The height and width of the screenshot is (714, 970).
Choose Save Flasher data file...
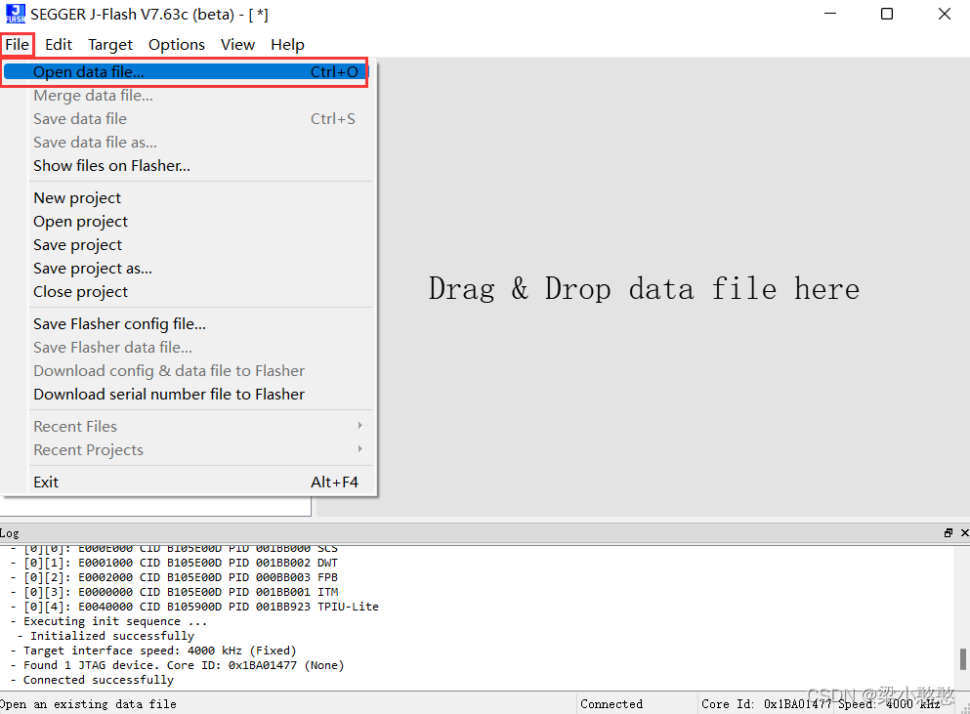(189, 348)
